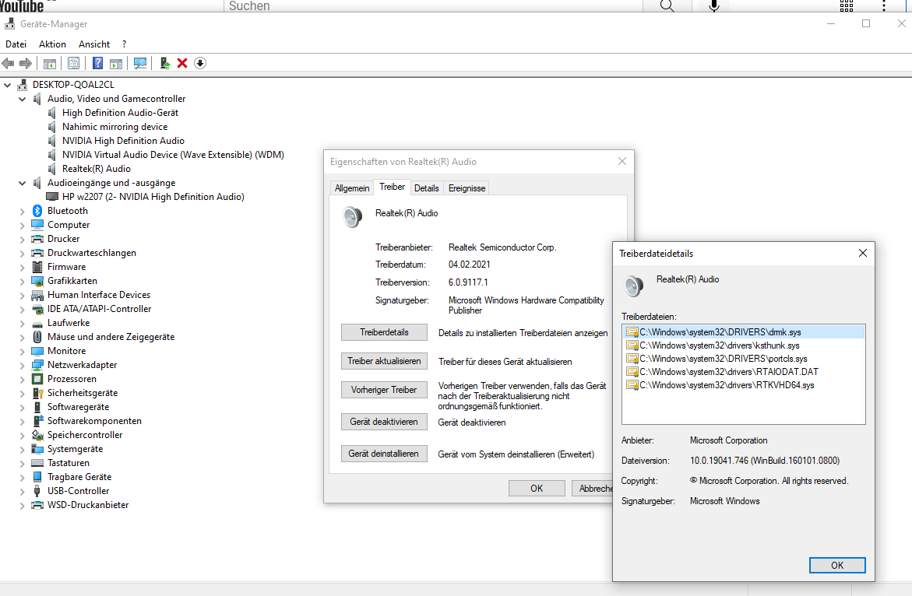The image size is (912, 596).
Task: Click the Speichercontroller icon
Action: (x=37, y=435)
